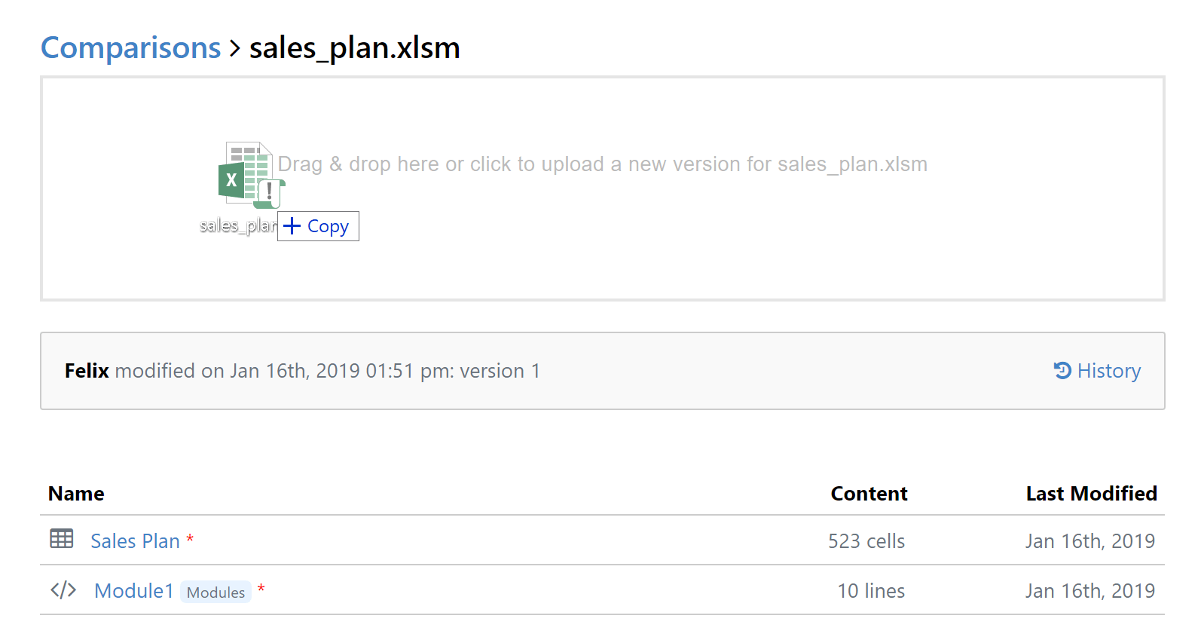Click the sales_plan.xlsm breadcrumb title
This screenshot has width=1201, height=643.
pos(354,48)
